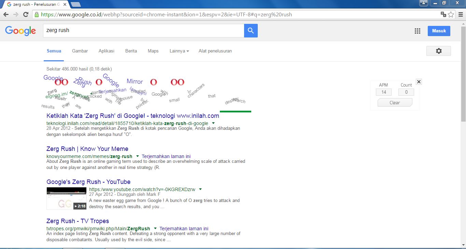Open the translate page icon
The image size is (466, 249).
click(443, 14)
